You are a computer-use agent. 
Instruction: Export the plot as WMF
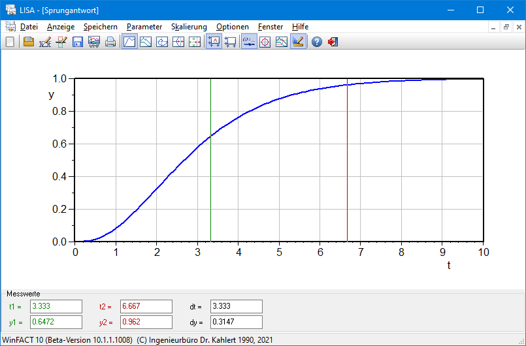(94, 42)
